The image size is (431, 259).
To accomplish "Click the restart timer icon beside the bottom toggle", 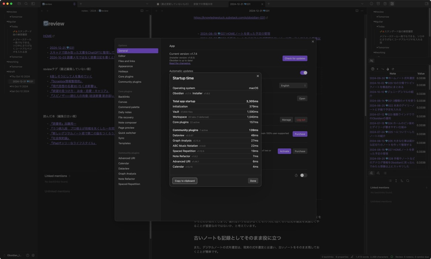I will click(x=296, y=175).
